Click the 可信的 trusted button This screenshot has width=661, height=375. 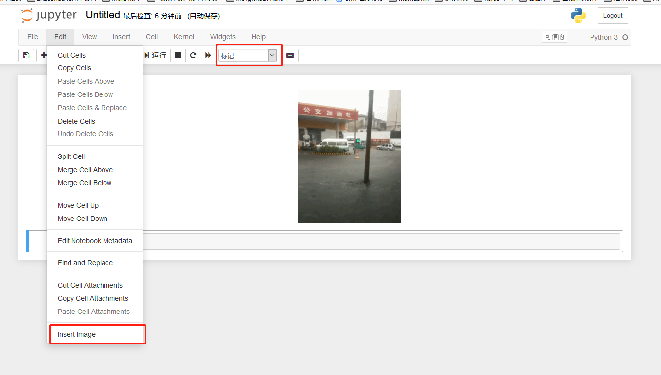pyautogui.click(x=554, y=37)
